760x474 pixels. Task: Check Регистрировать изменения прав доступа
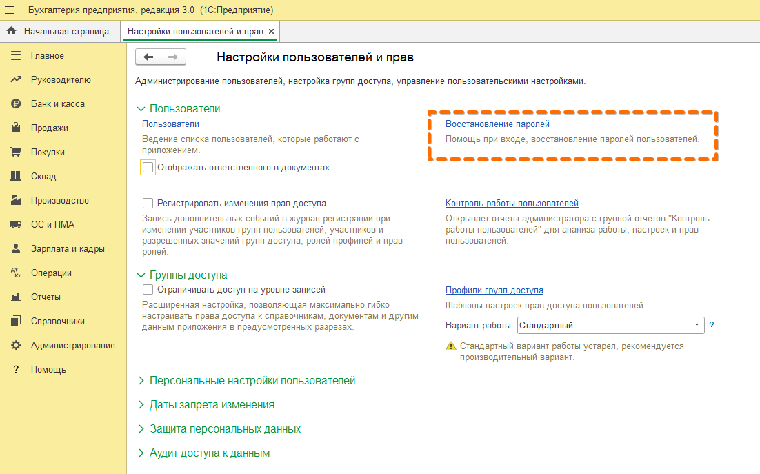tap(148, 203)
